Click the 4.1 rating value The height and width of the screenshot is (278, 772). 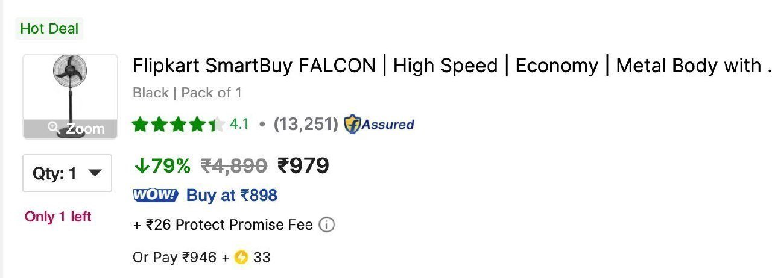coord(239,125)
